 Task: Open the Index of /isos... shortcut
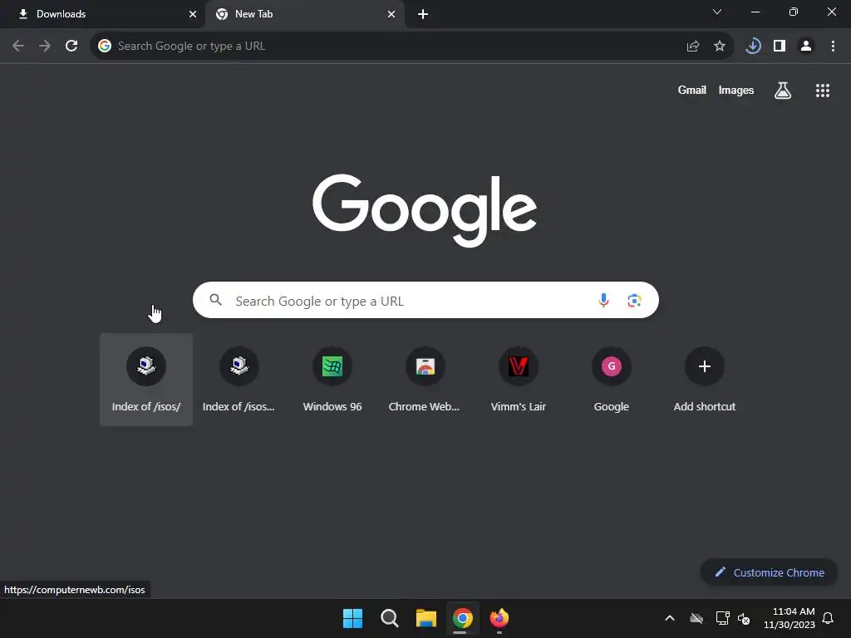239,380
